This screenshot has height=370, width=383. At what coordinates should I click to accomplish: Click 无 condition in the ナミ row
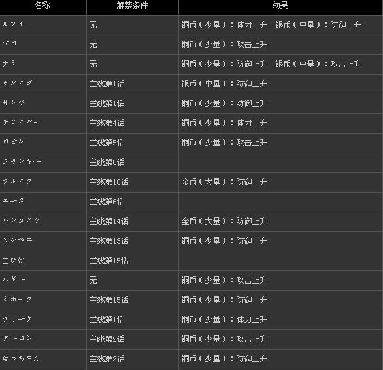[x=93, y=64]
